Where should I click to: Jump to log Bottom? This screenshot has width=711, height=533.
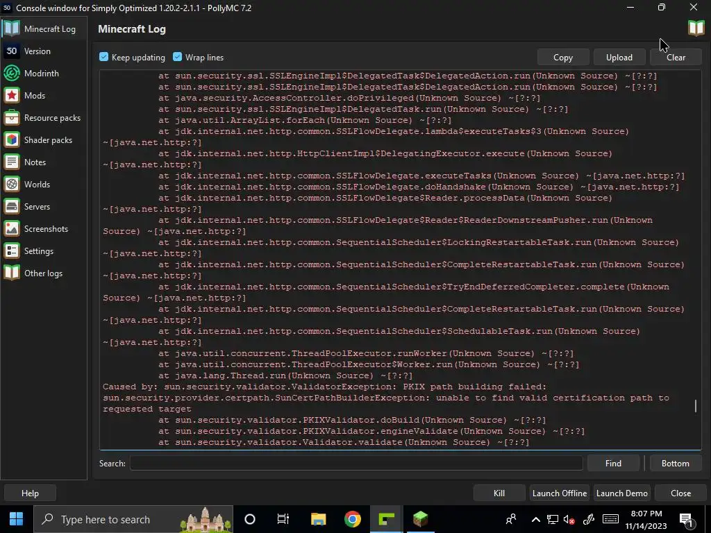coord(675,463)
